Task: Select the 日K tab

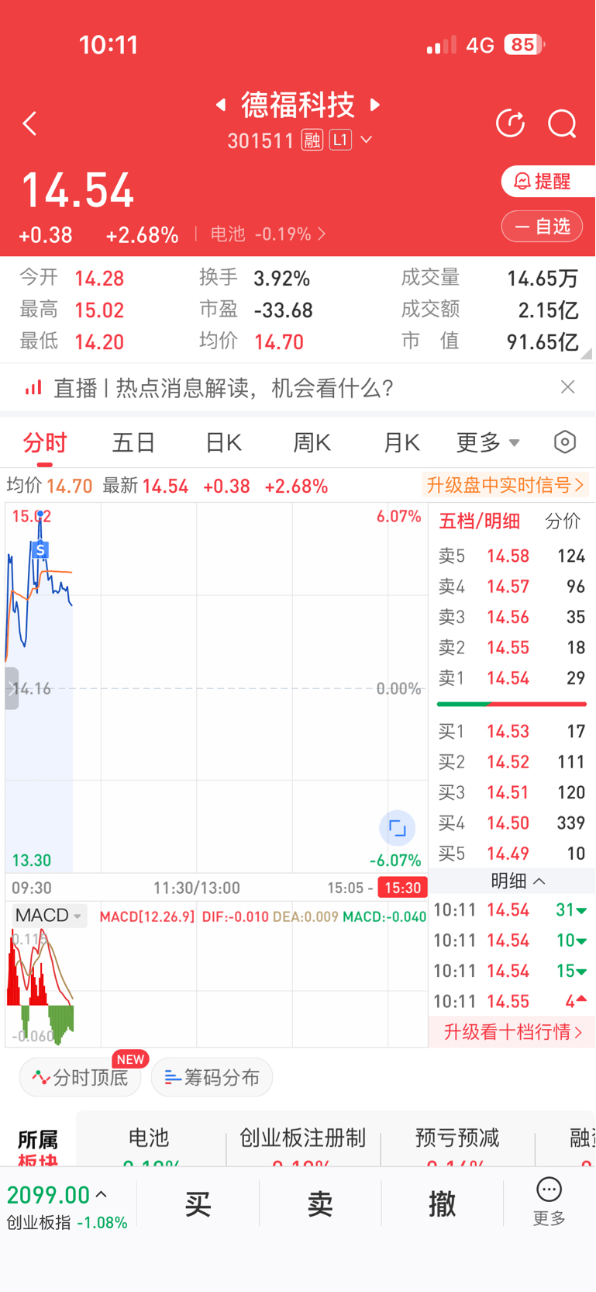Action: [x=223, y=442]
